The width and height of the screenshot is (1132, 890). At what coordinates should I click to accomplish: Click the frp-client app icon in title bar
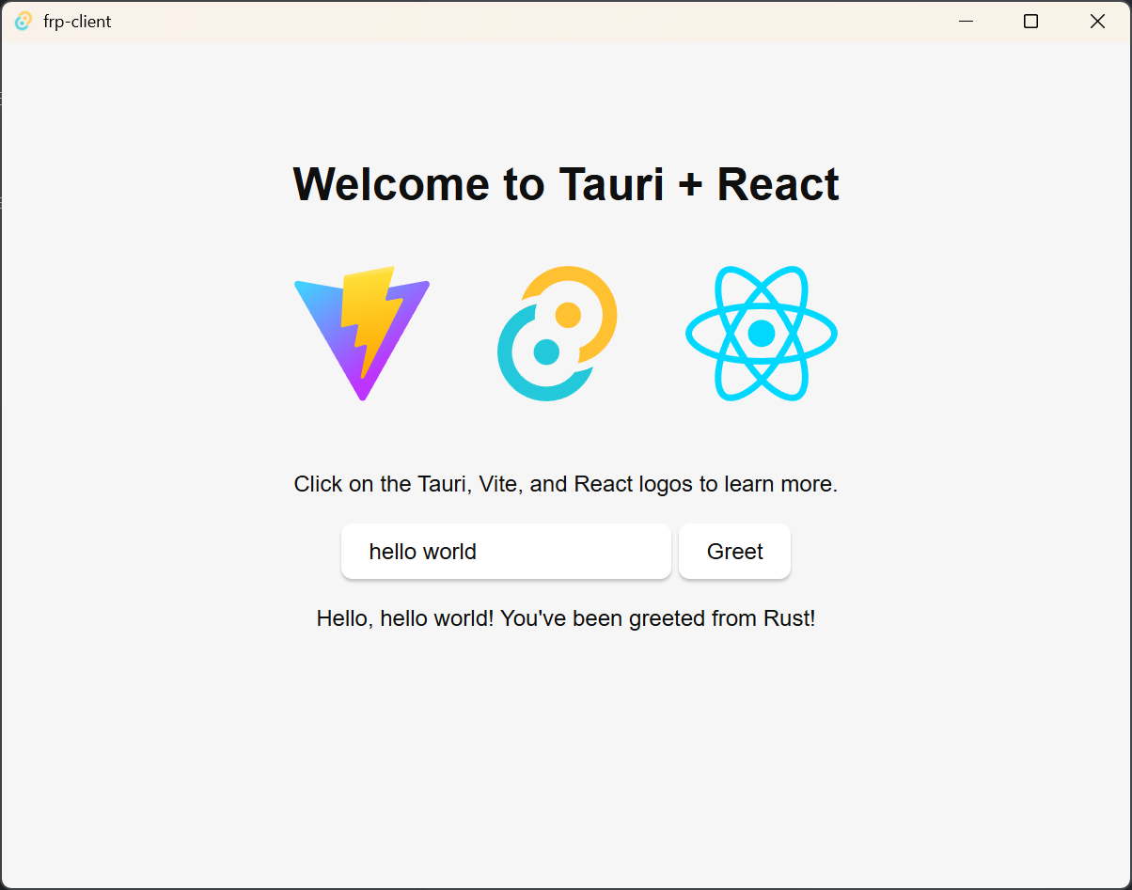point(24,22)
